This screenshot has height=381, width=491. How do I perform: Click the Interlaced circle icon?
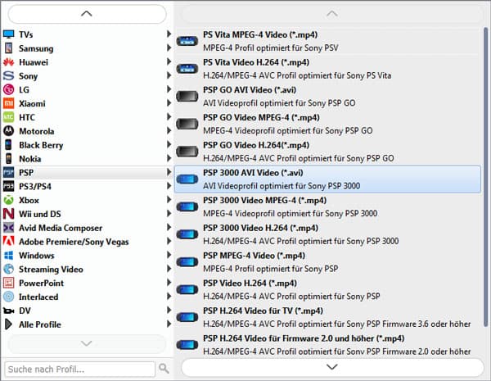[x=8, y=297]
